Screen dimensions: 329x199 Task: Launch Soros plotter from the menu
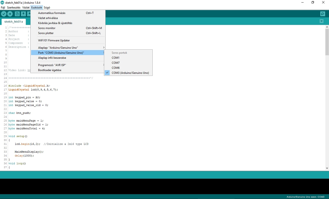point(68,33)
